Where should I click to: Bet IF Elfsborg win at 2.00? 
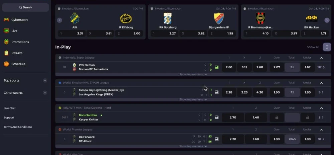coord(129,33)
